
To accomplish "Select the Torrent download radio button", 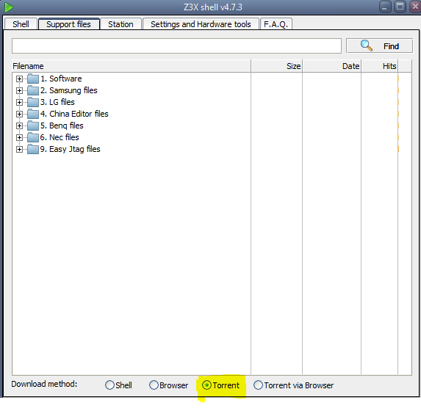I will coord(206,385).
